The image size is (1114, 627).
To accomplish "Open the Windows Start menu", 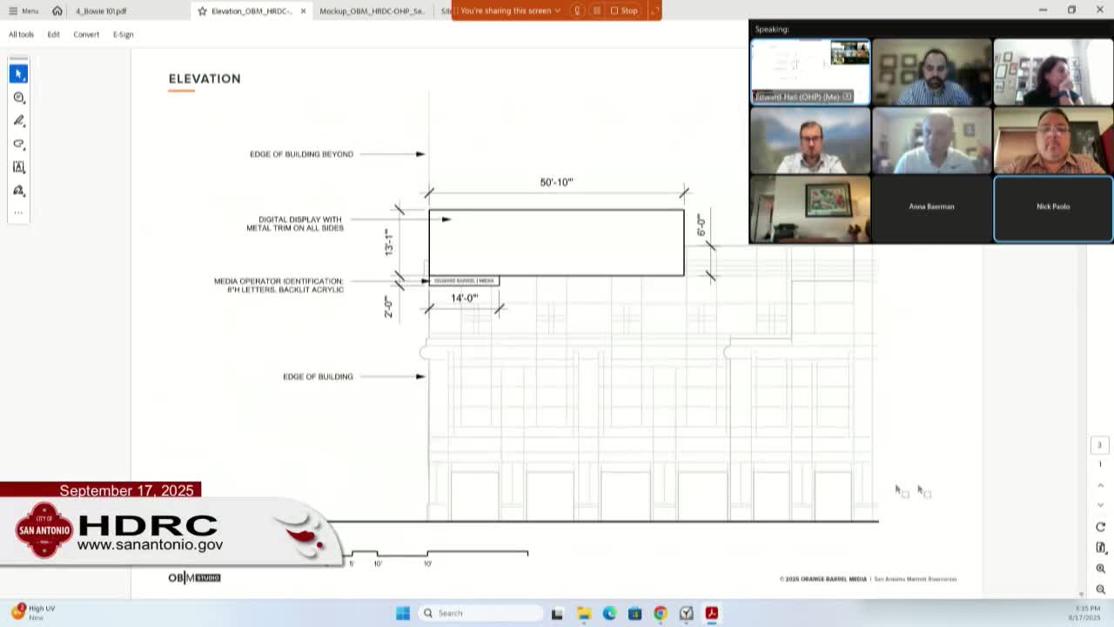I will (x=403, y=613).
